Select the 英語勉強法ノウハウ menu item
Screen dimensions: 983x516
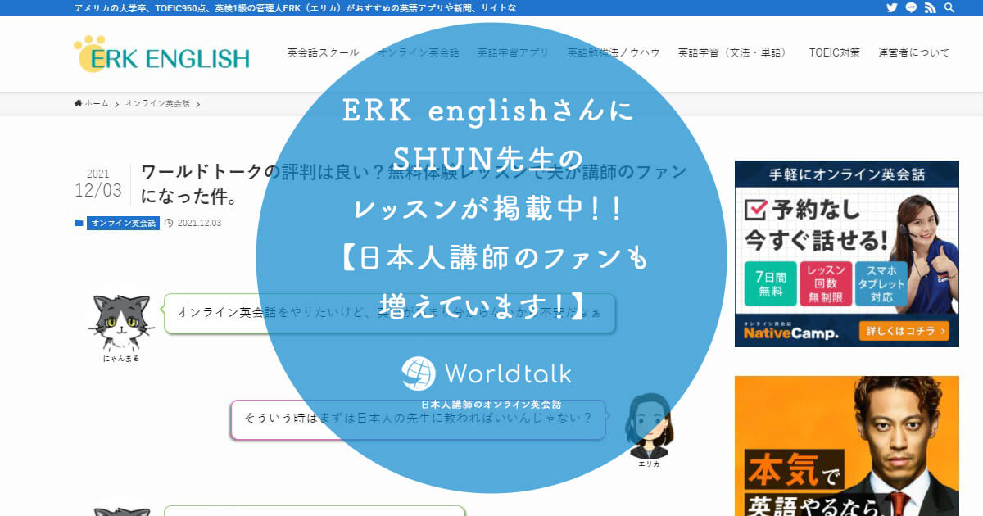pos(614,52)
